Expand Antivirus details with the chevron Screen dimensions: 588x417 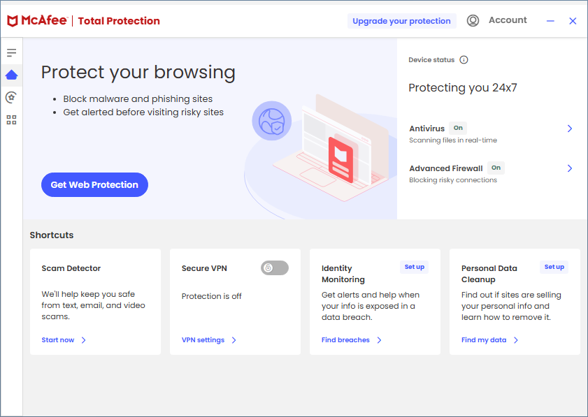point(570,129)
